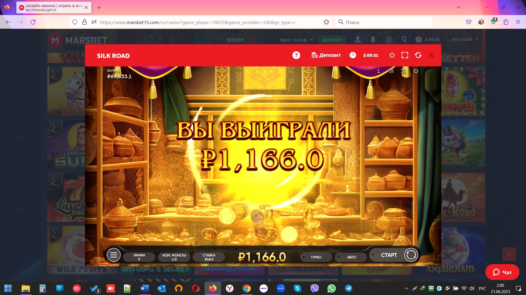Close the Silk Road game popup
This screenshot has width=526, height=295.
(x=431, y=56)
